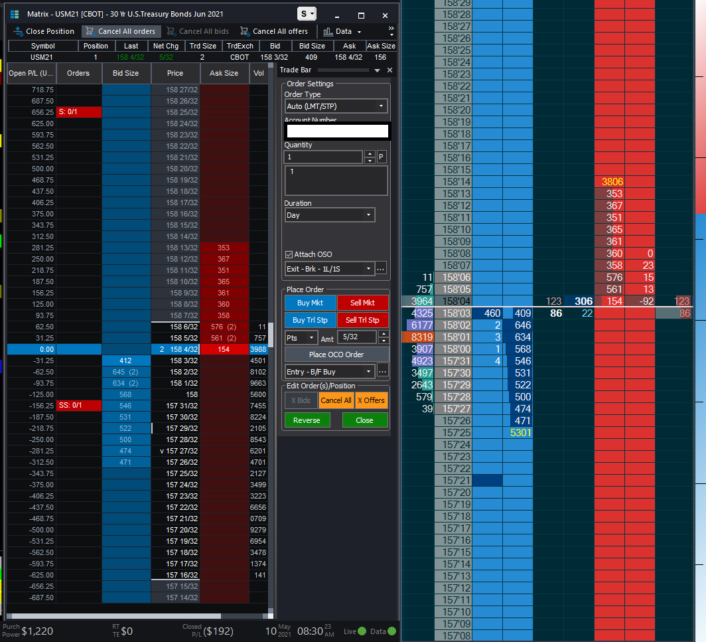The image size is (706, 642).
Task: Click the Quantity spinner arrows
Action: coord(370,157)
